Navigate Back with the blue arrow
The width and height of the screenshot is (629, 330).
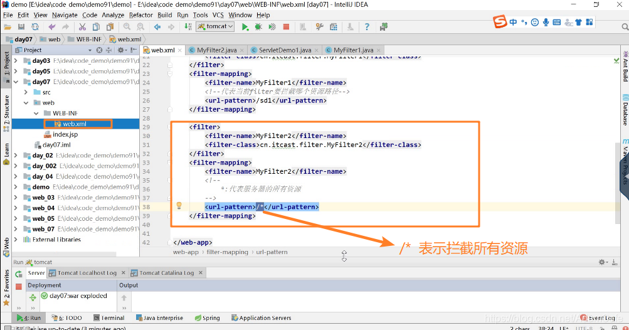tap(157, 27)
